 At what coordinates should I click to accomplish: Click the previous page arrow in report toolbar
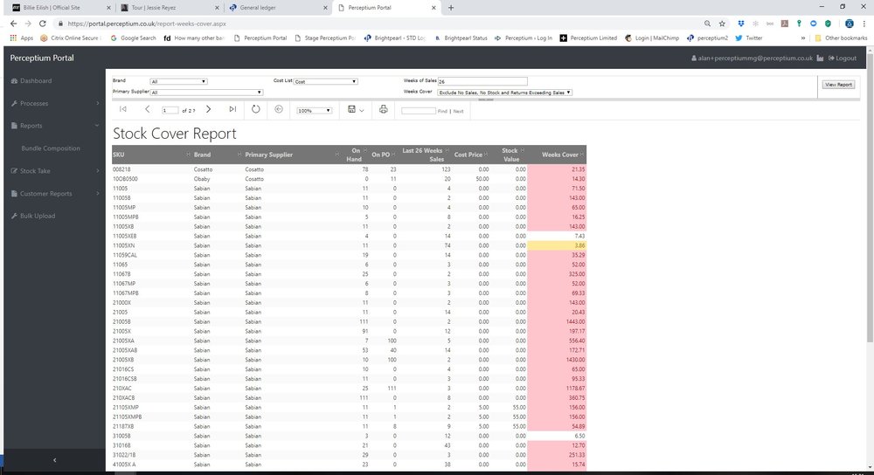[x=147, y=109]
